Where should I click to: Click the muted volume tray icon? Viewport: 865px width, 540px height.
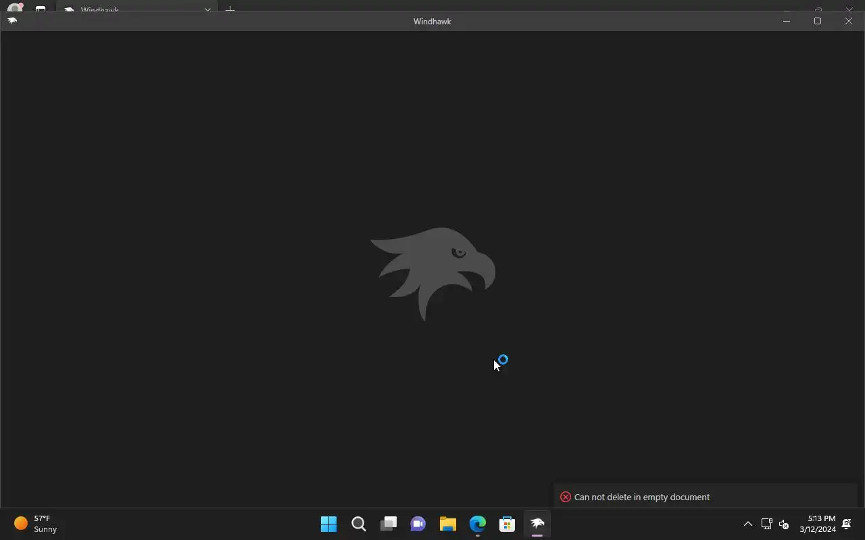coord(784,524)
